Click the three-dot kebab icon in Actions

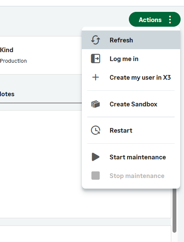[x=170, y=19]
